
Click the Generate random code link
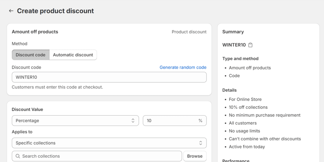(183, 67)
